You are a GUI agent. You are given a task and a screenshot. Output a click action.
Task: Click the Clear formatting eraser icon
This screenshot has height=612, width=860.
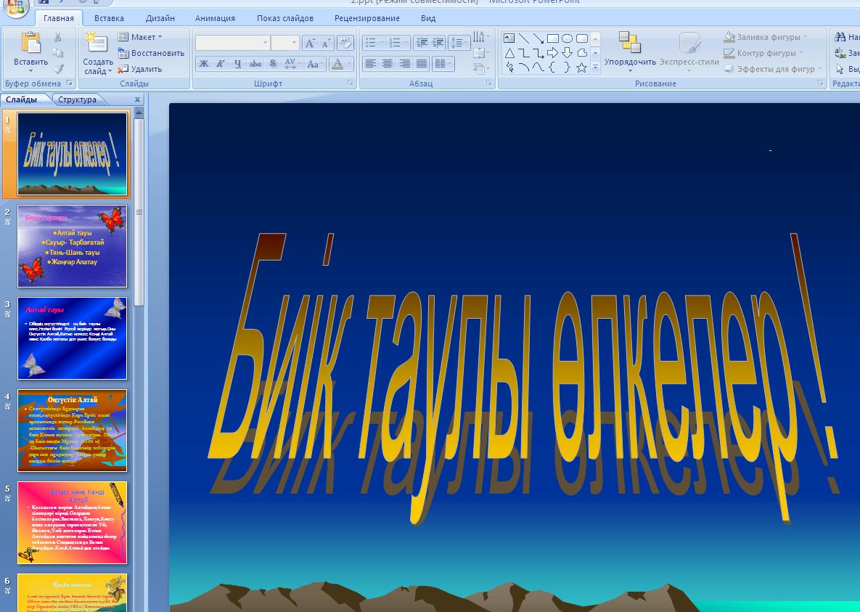coord(345,42)
